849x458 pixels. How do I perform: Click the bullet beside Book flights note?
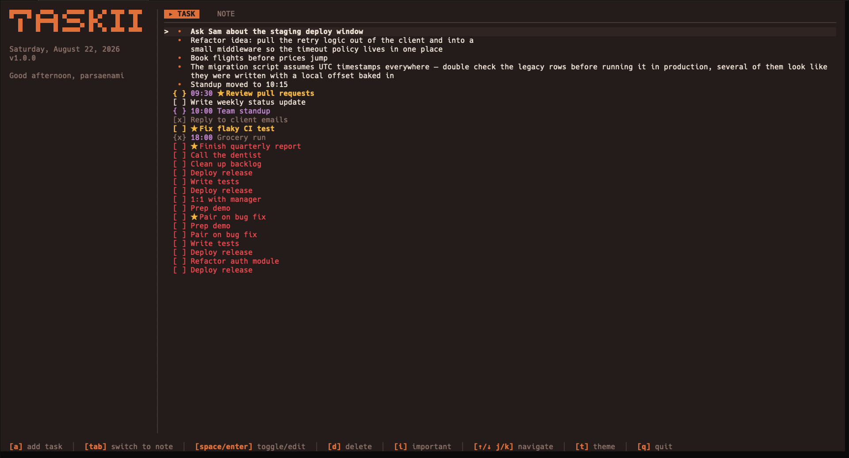click(180, 58)
